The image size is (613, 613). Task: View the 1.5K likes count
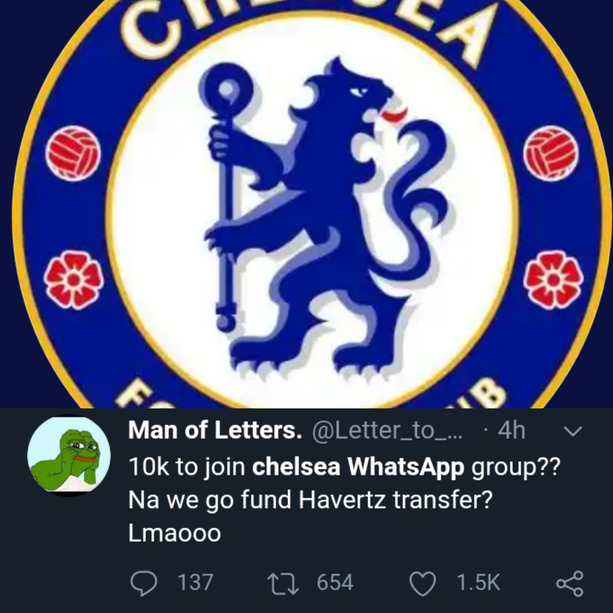click(x=479, y=582)
